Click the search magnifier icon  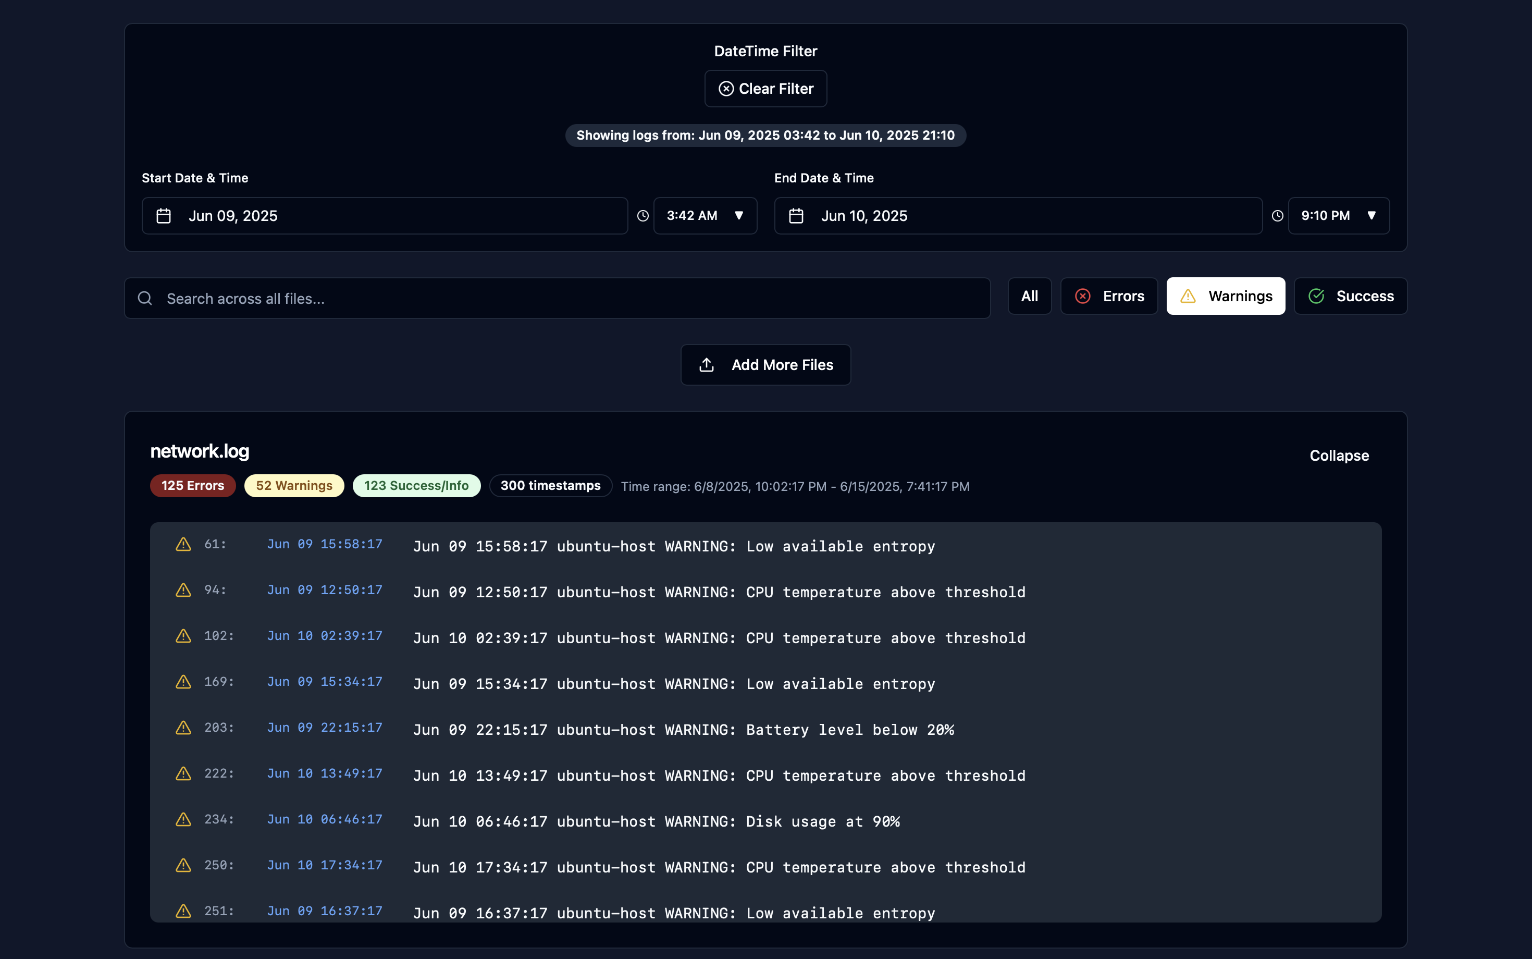click(145, 298)
